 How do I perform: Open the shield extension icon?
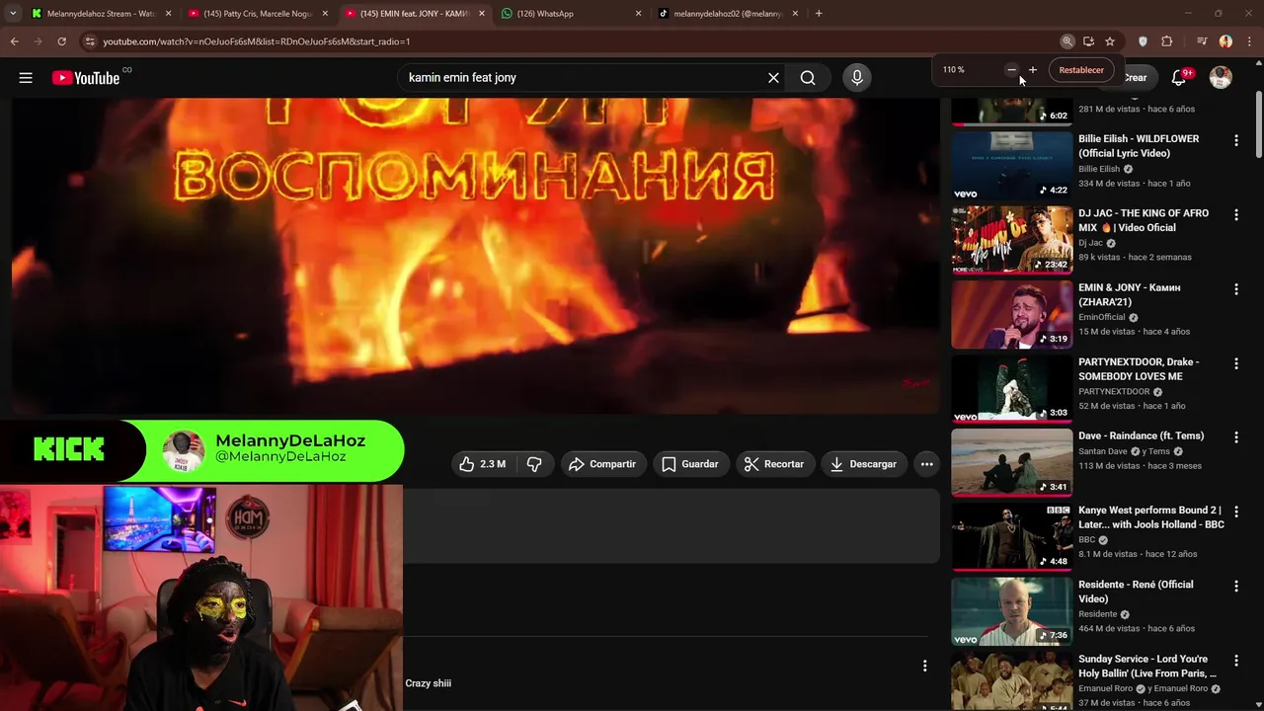[1143, 41]
